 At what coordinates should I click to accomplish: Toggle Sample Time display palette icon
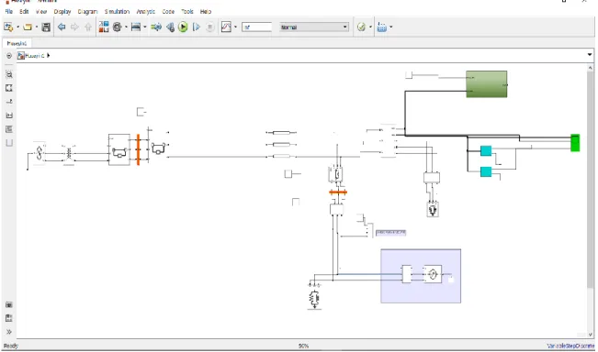pyautogui.click(x=9, y=102)
